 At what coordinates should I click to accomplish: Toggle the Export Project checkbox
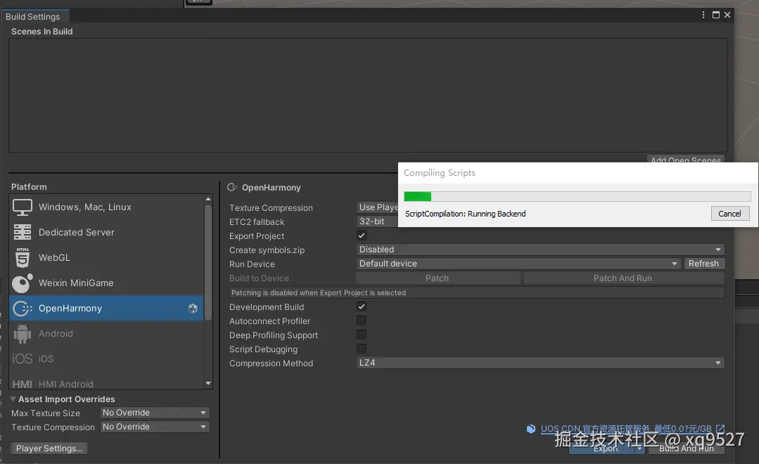[362, 236]
